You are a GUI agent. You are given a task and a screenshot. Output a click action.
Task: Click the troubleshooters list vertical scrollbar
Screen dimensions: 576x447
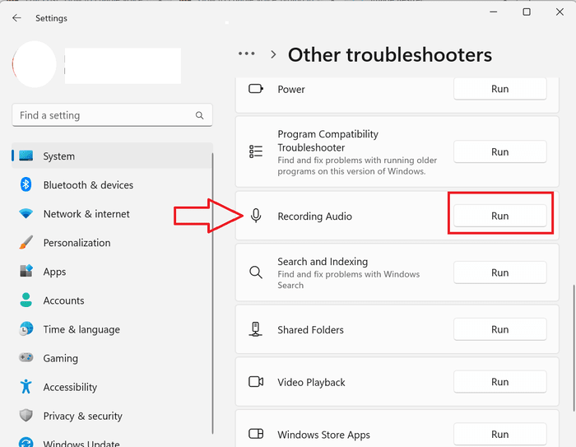(x=574, y=347)
